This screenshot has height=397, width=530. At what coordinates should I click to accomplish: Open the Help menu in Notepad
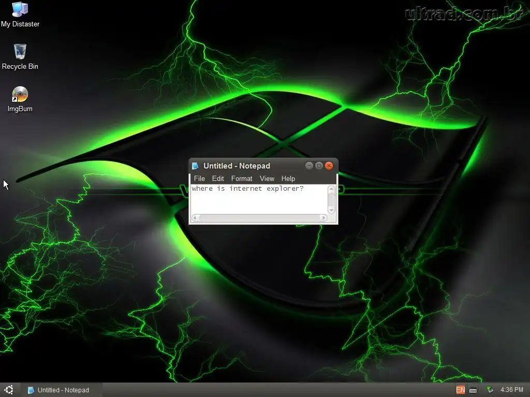click(x=288, y=178)
